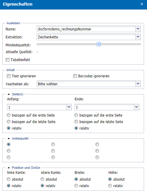Click the Mindestqualität slider handle
The image size is (147, 193).
[x=99, y=44]
